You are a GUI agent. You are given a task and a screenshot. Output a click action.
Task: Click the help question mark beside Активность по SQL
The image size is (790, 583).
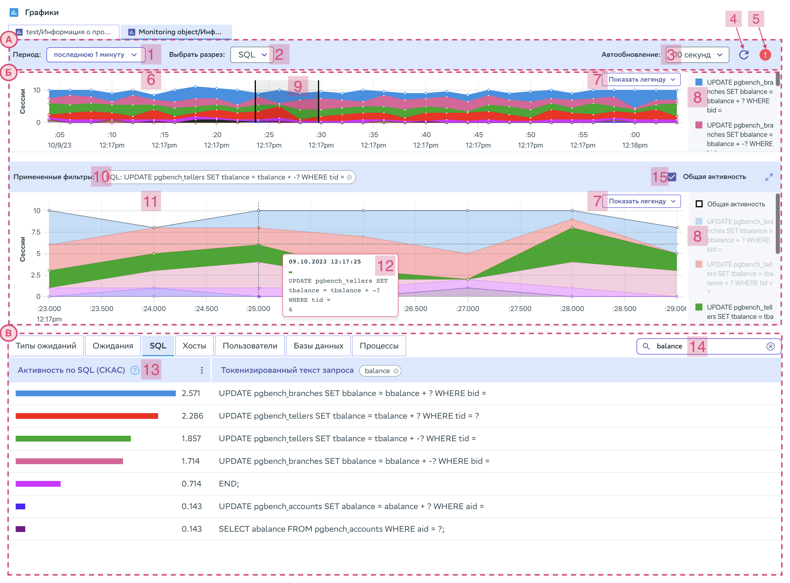coord(135,370)
